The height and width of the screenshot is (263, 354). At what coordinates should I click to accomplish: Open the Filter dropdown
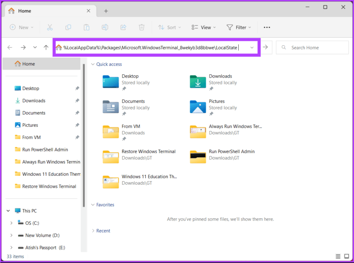click(239, 27)
